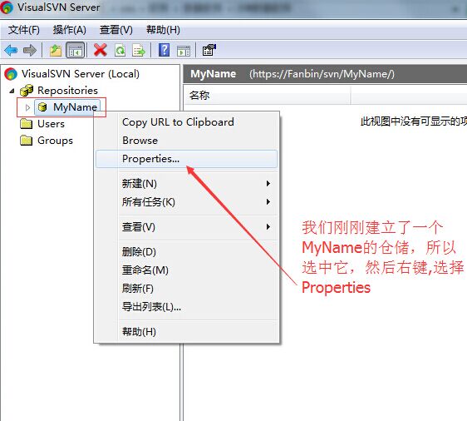Click the Properties toolbar icon
Image resolution: width=467 pixels, height=421 pixels.
click(x=209, y=50)
